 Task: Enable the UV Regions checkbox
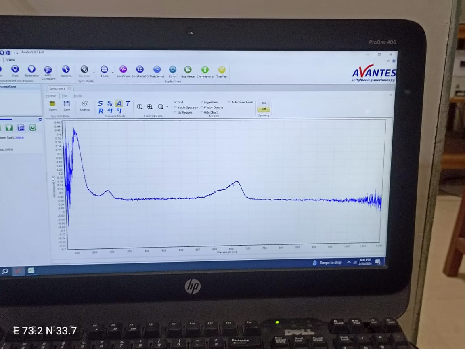(x=176, y=112)
